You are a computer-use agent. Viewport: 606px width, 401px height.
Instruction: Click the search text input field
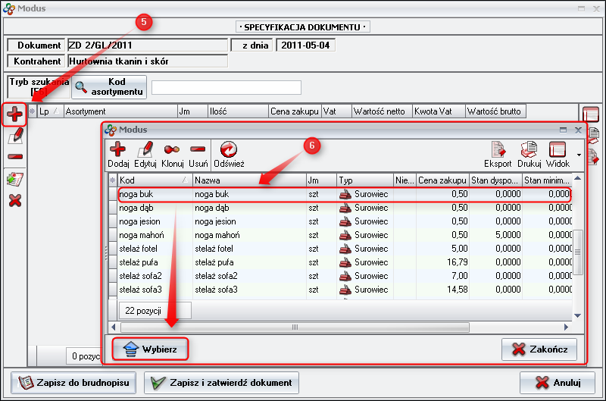click(226, 88)
